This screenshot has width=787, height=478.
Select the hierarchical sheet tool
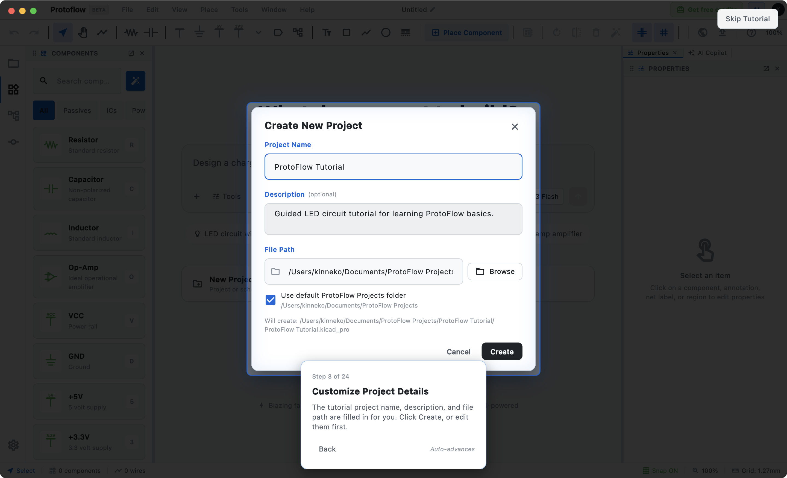(x=298, y=33)
